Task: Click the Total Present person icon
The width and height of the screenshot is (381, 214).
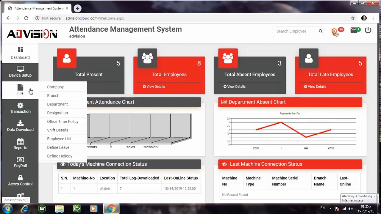Action: coord(67,58)
